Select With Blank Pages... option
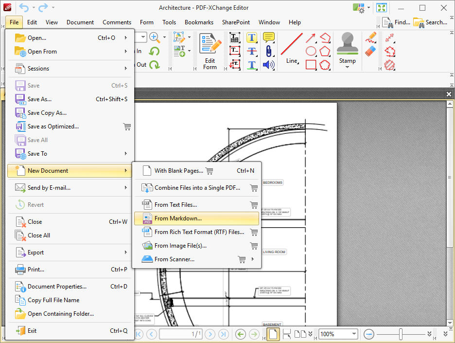 (196, 170)
